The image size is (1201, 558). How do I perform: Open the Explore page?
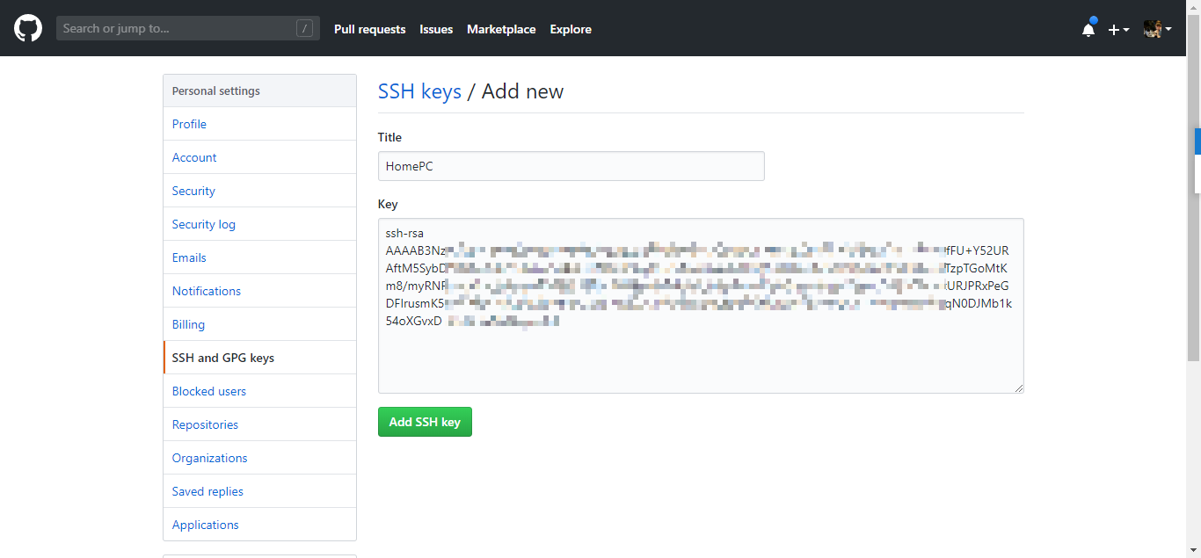pos(571,29)
